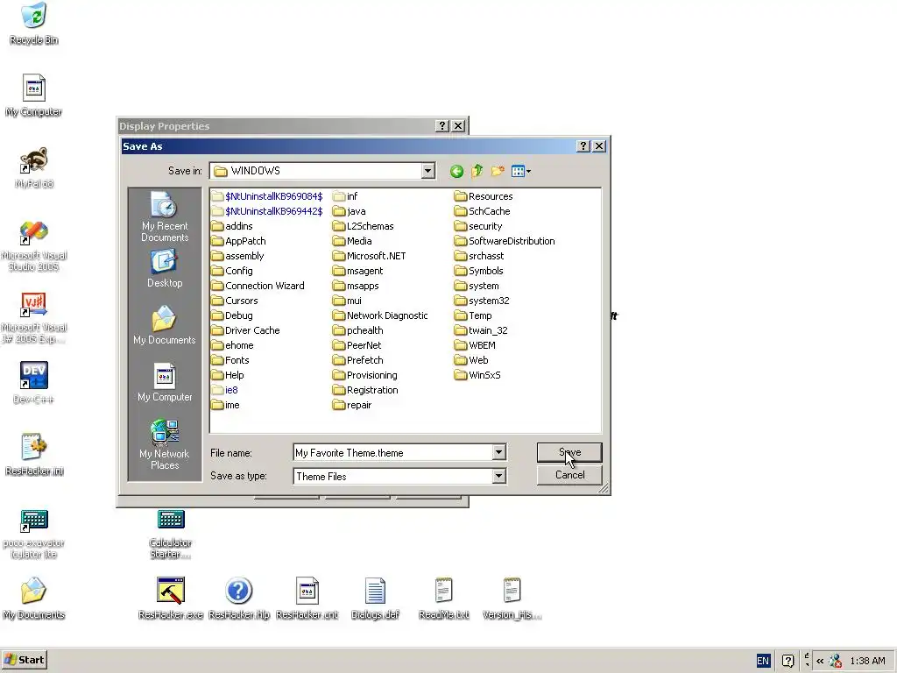Click the Save As help question-mark button

pos(583,146)
